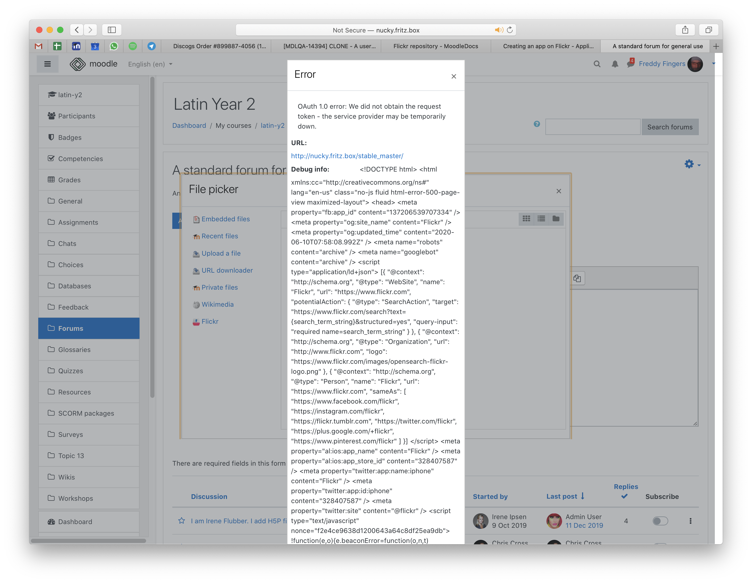
Task: Click the forum search help icon
Action: tap(537, 124)
